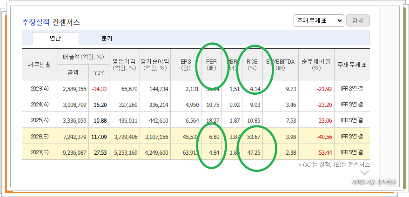This screenshot has height=197, width=409.
Task: Click the footnote about (A) 실적 and (E) 컨센서스
Action: [x=334, y=165]
